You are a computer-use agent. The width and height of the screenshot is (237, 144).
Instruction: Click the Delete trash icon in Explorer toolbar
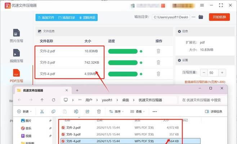[99, 112]
